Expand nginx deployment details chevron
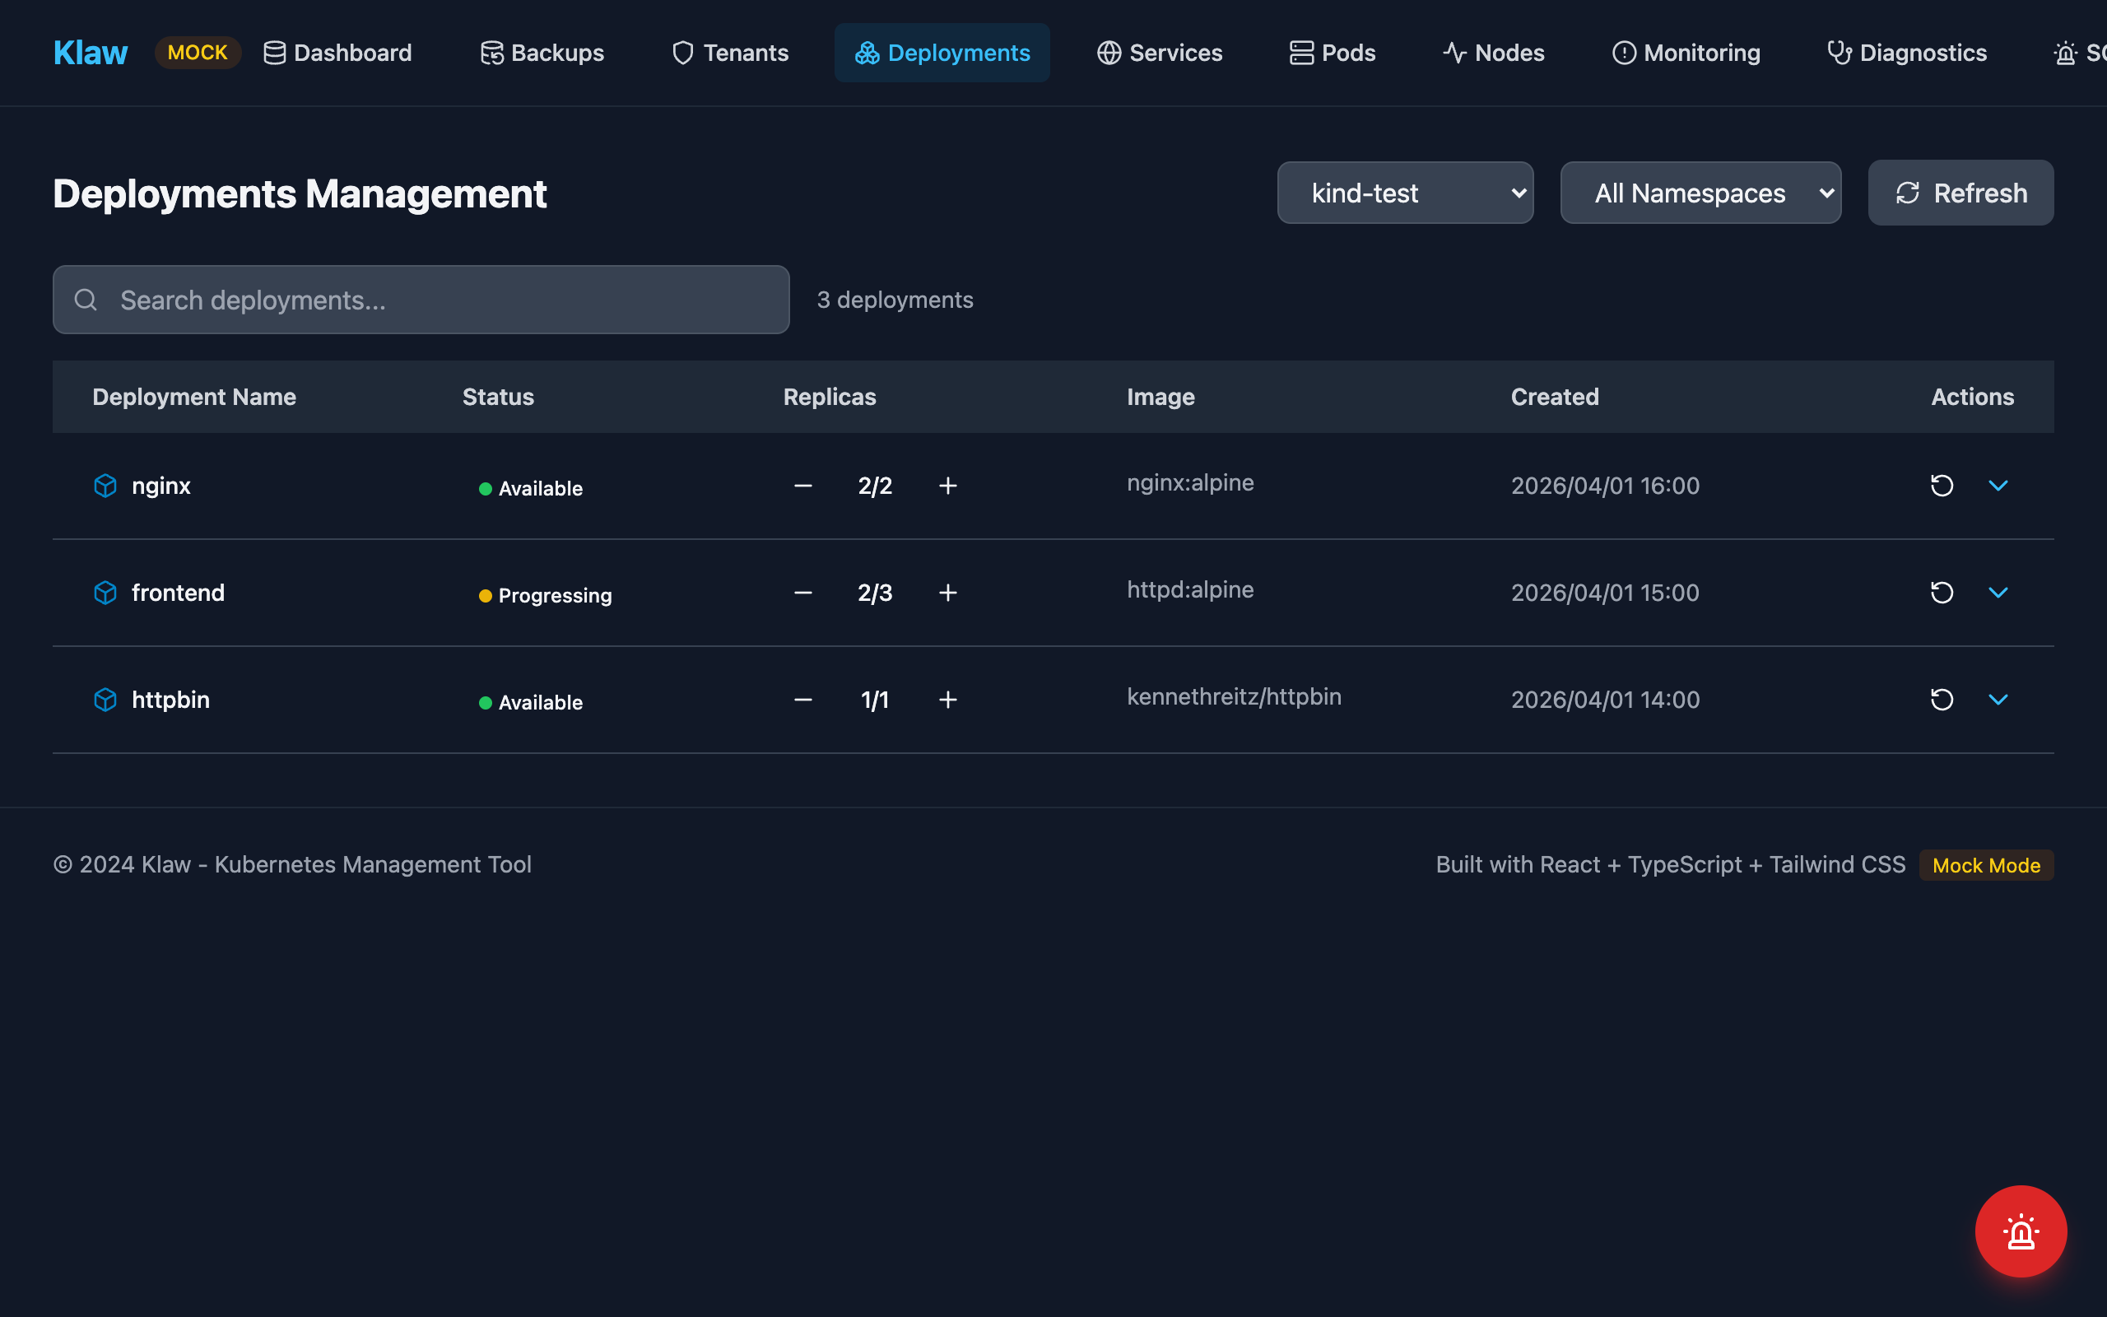The image size is (2107, 1317). tap(1998, 485)
